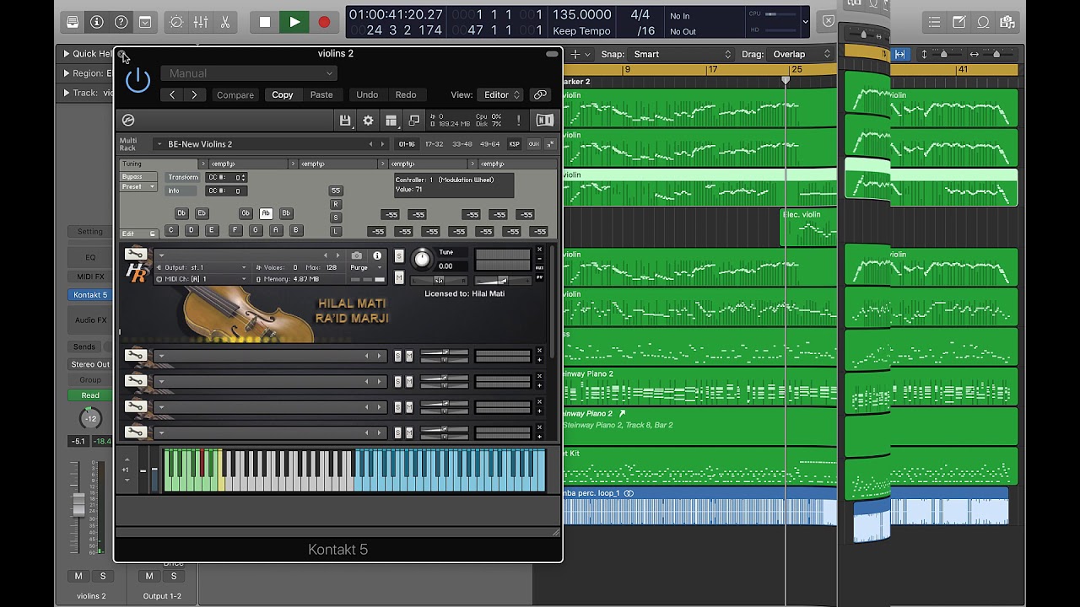Screen dimensions: 1080x607
Task: Toggle the plug-in window link icon
Action: pyautogui.click(x=540, y=94)
